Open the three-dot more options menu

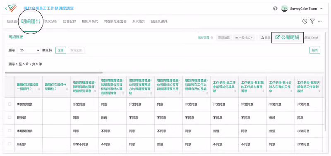[x=320, y=21]
